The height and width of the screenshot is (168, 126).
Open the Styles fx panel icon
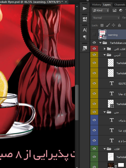85,48
